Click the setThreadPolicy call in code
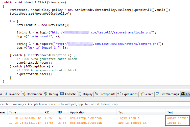This screenshot has width=190, height=127. pos(40,14)
